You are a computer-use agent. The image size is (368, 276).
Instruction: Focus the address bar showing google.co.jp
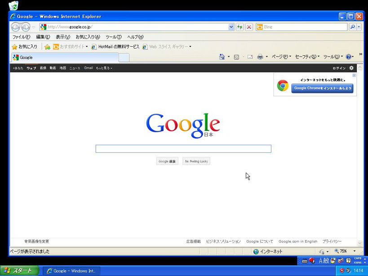(137, 27)
